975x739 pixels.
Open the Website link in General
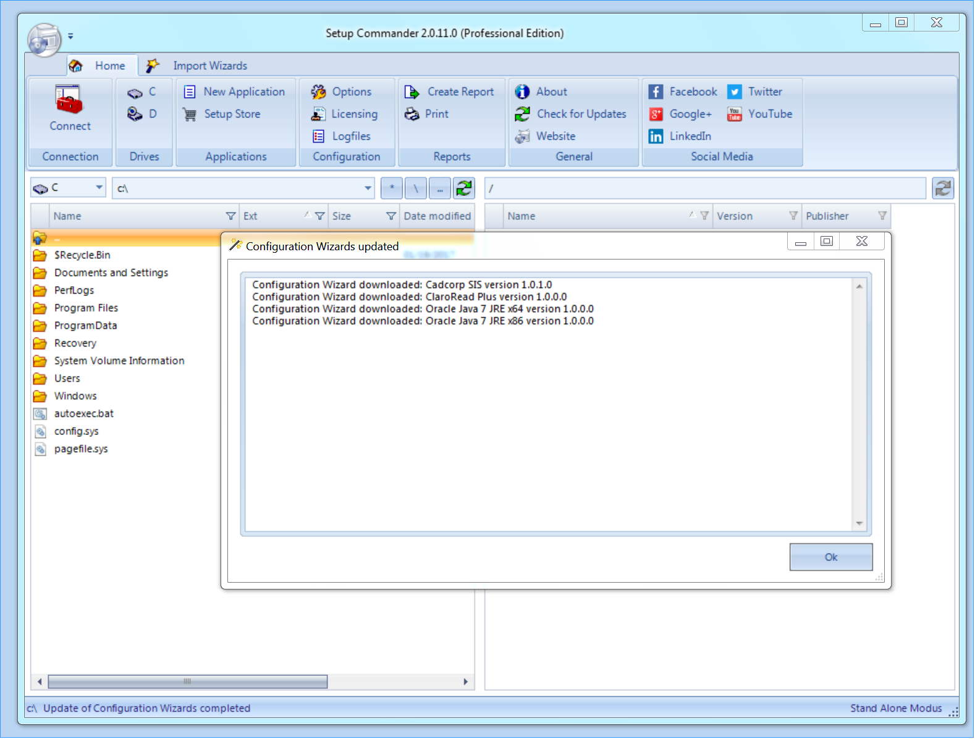tap(545, 137)
